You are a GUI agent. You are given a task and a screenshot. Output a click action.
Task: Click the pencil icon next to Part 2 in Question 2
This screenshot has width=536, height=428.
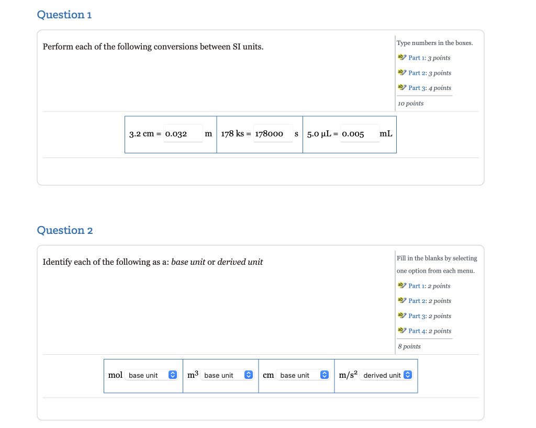[401, 300]
